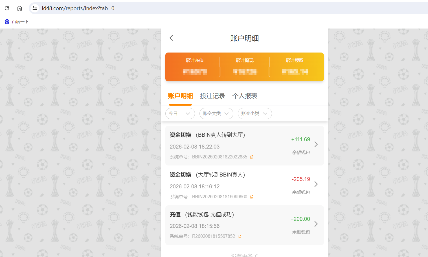The image size is (428, 257).
Task: Open the 百度一下 bookmark icon
Action: tap(7, 21)
